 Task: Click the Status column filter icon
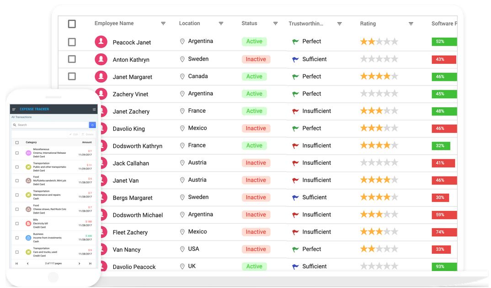275,23
